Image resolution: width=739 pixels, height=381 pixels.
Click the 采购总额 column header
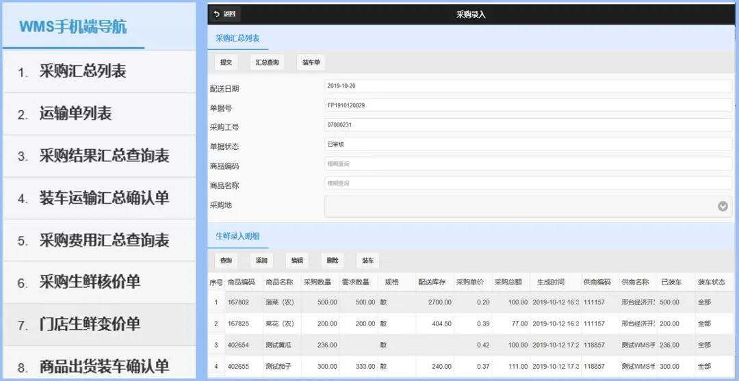pyautogui.click(x=508, y=282)
